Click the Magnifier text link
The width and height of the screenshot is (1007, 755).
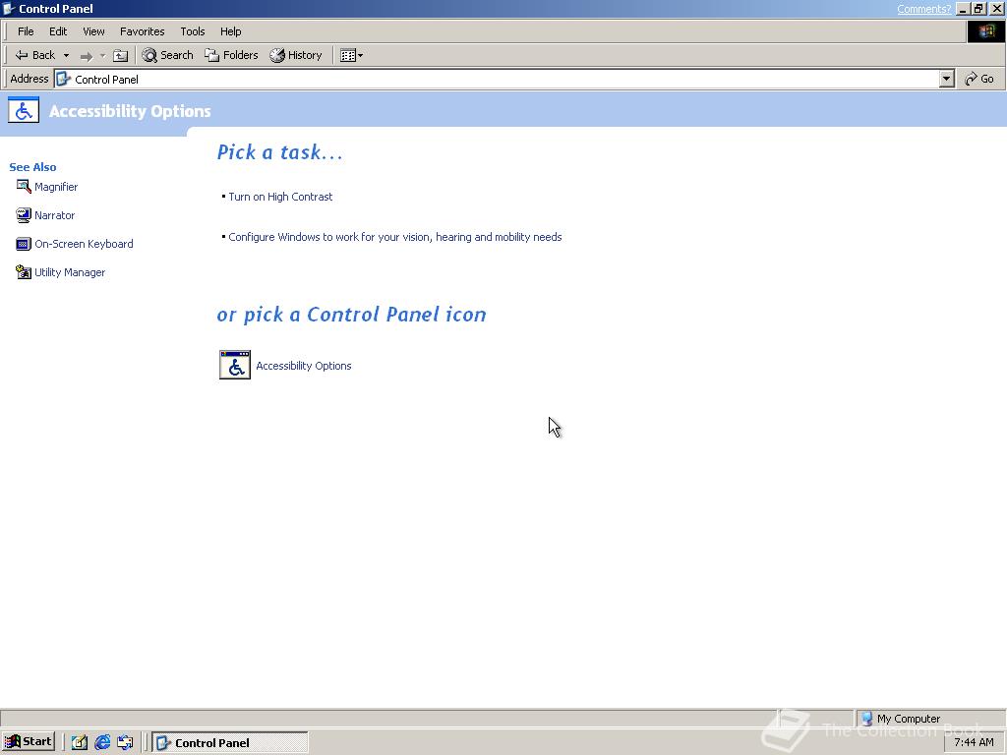(x=56, y=187)
